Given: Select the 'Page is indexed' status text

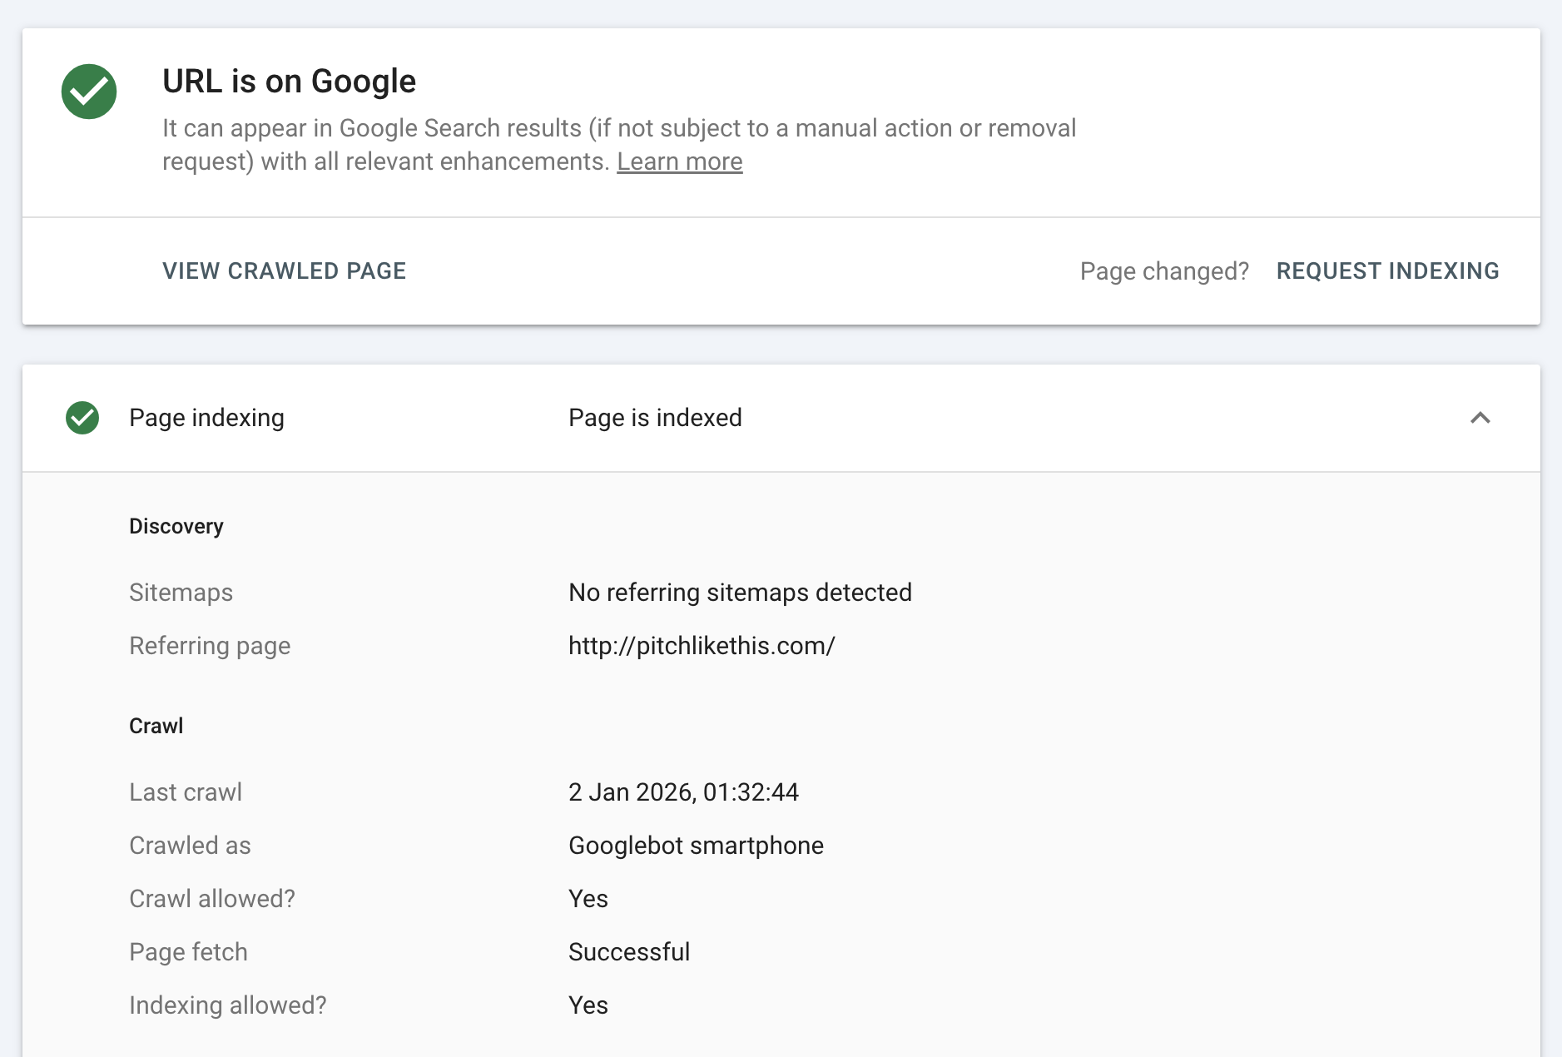Looking at the screenshot, I should click(655, 418).
